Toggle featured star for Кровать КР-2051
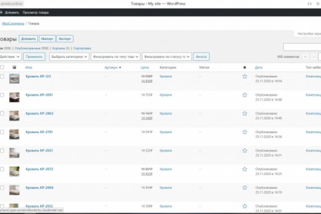321x214 pixels. pos(245,95)
